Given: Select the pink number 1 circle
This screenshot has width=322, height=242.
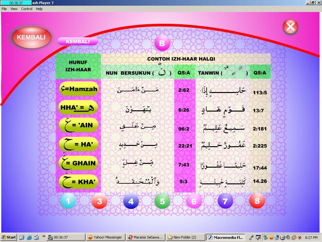Looking at the screenshot, I should point(68,201).
